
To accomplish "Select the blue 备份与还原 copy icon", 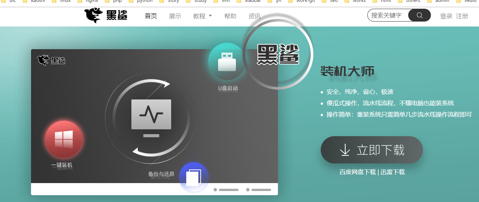I will click(194, 177).
